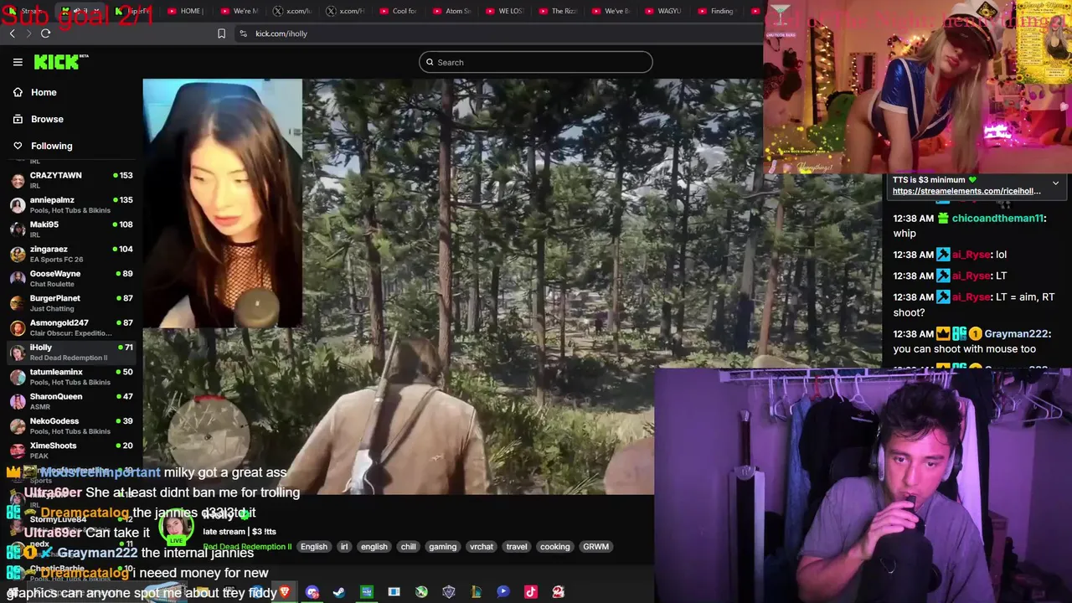Viewport: 1072px width, 603px height.
Task: Open XimeShoots channel in sidebar
Action: click(x=72, y=450)
